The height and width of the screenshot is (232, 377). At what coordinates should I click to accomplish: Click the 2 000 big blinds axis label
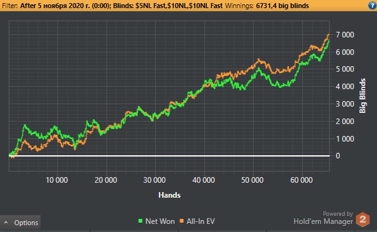coord(345,121)
